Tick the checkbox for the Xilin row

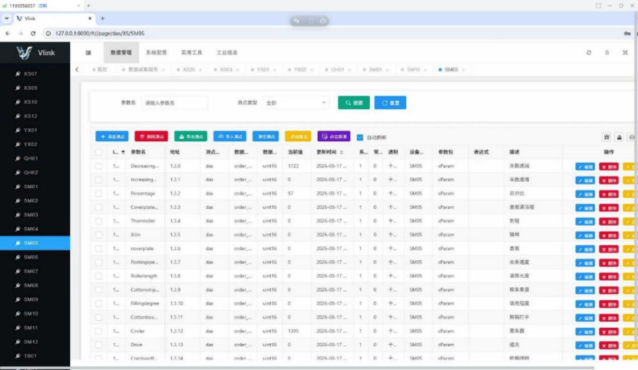click(98, 235)
